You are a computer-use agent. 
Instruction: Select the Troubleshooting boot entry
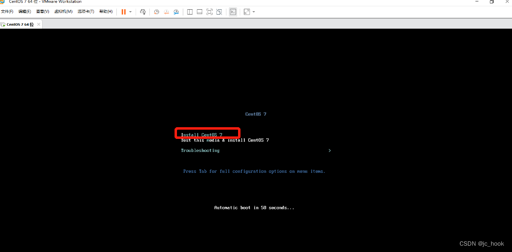[x=200, y=151]
